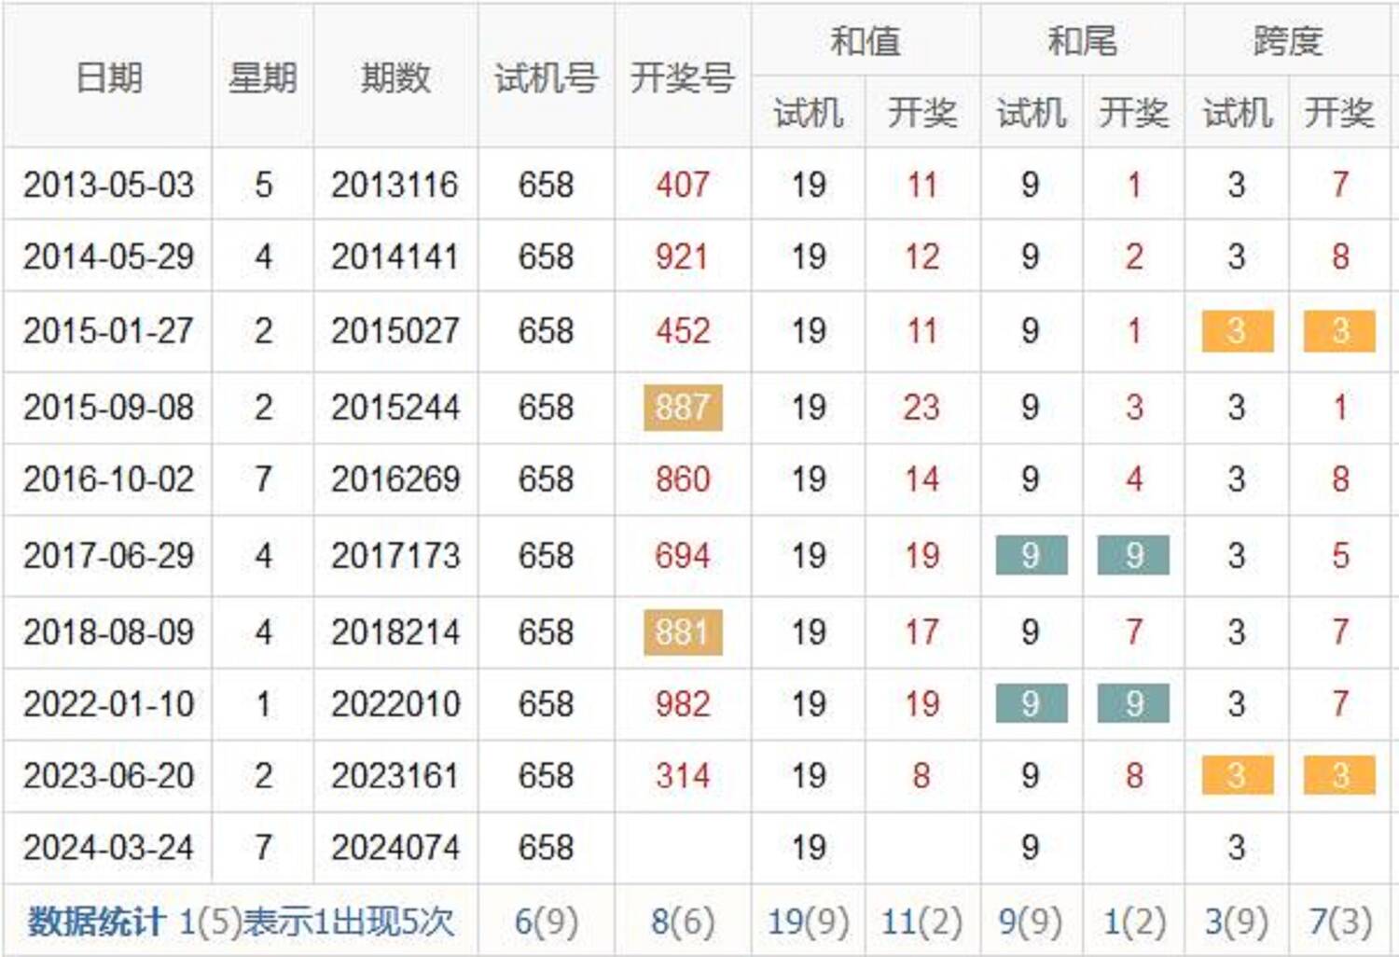Select the 期数 column header
The height and width of the screenshot is (957, 1399).
pyautogui.click(x=395, y=77)
